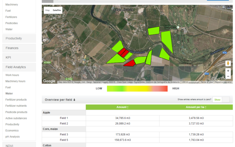Select the Field 5 row label
235x147 pixels.
point(64,140)
